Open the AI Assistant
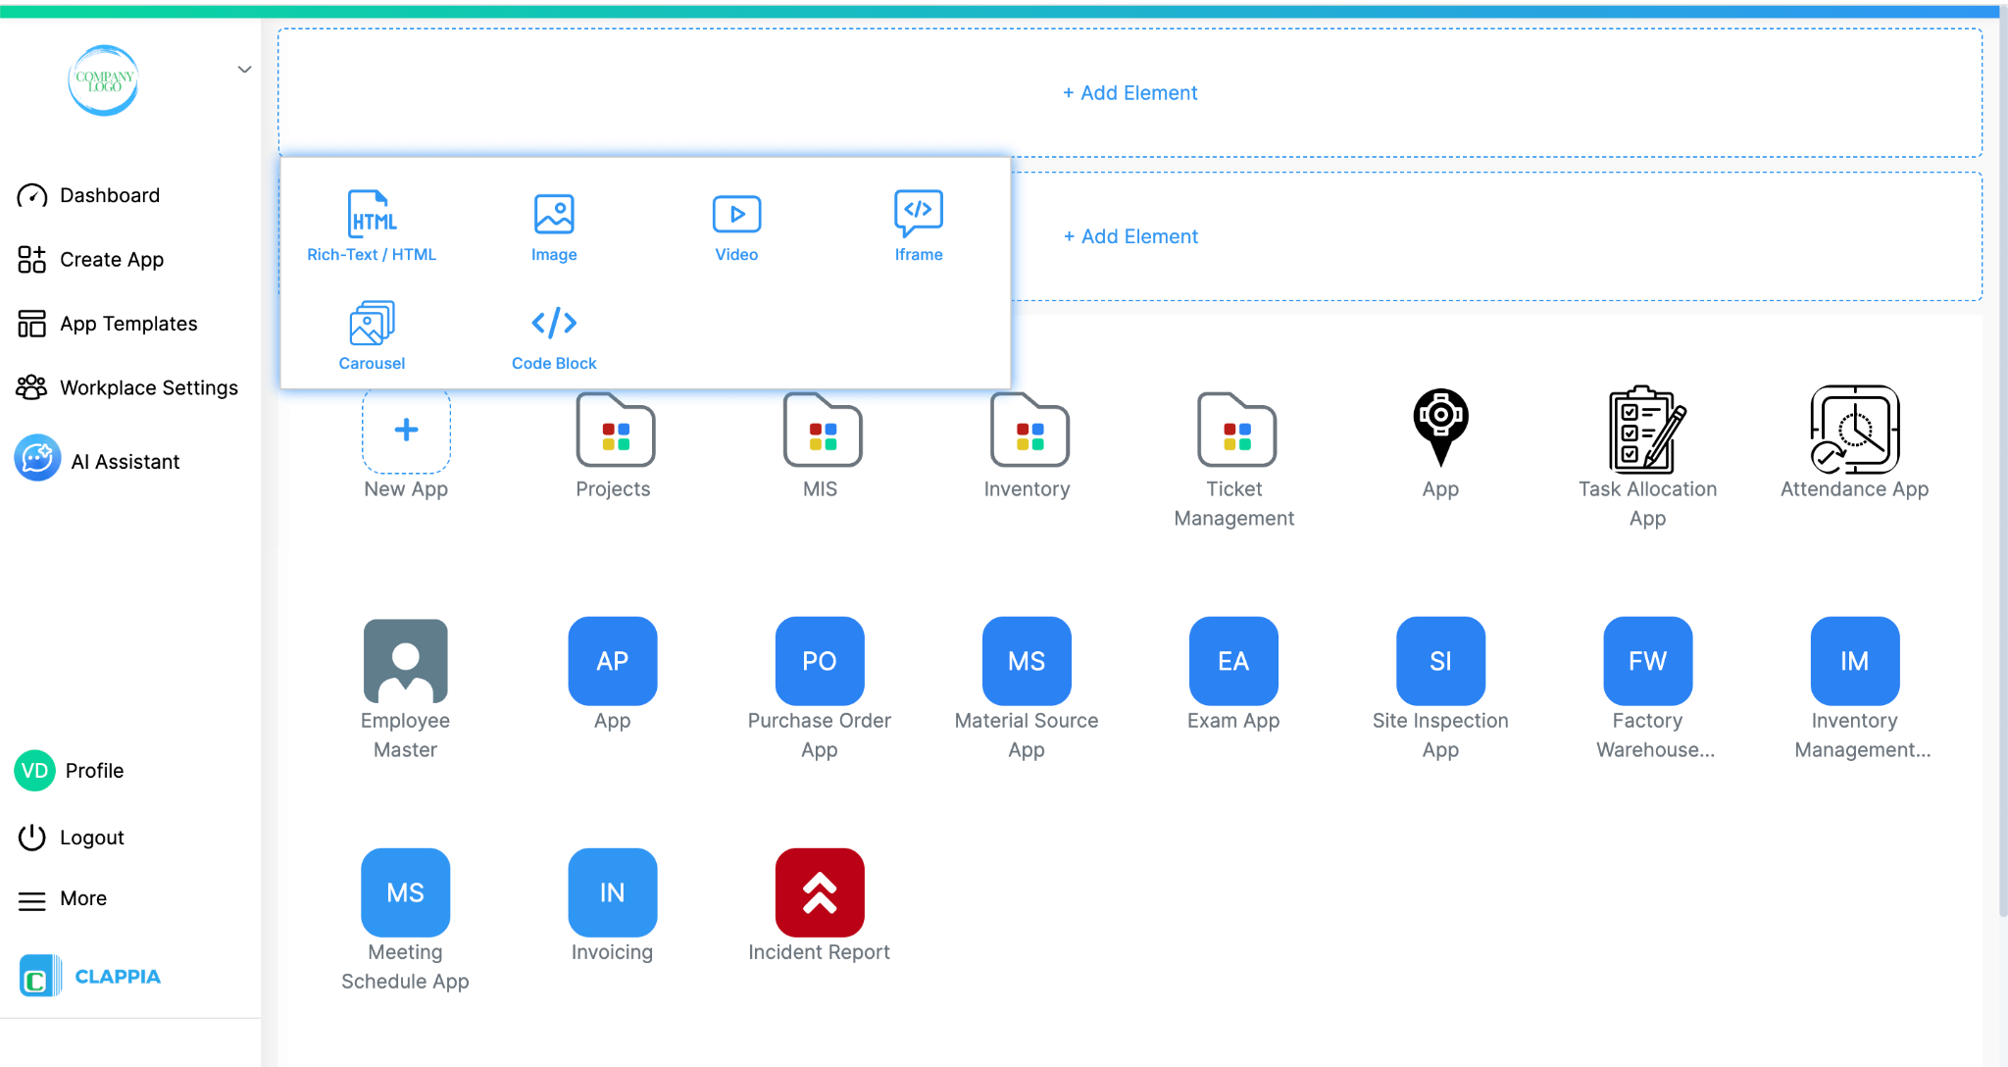The height and width of the screenshot is (1067, 2008). [125, 461]
